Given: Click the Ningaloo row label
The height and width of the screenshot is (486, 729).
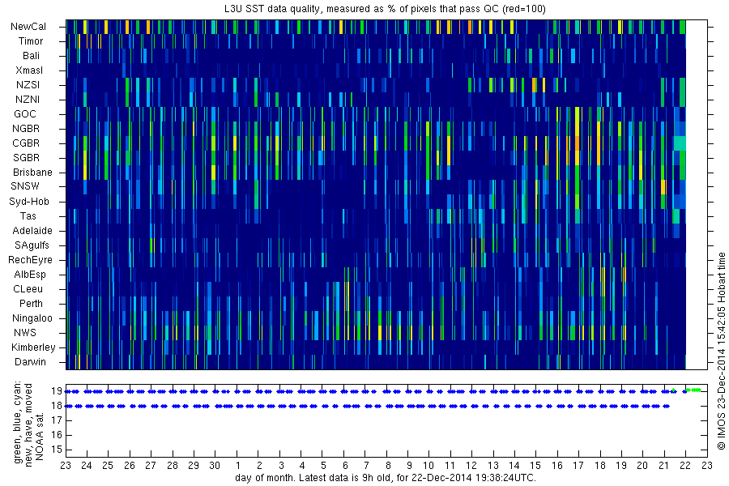Looking at the screenshot, I should [x=32, y=318].
